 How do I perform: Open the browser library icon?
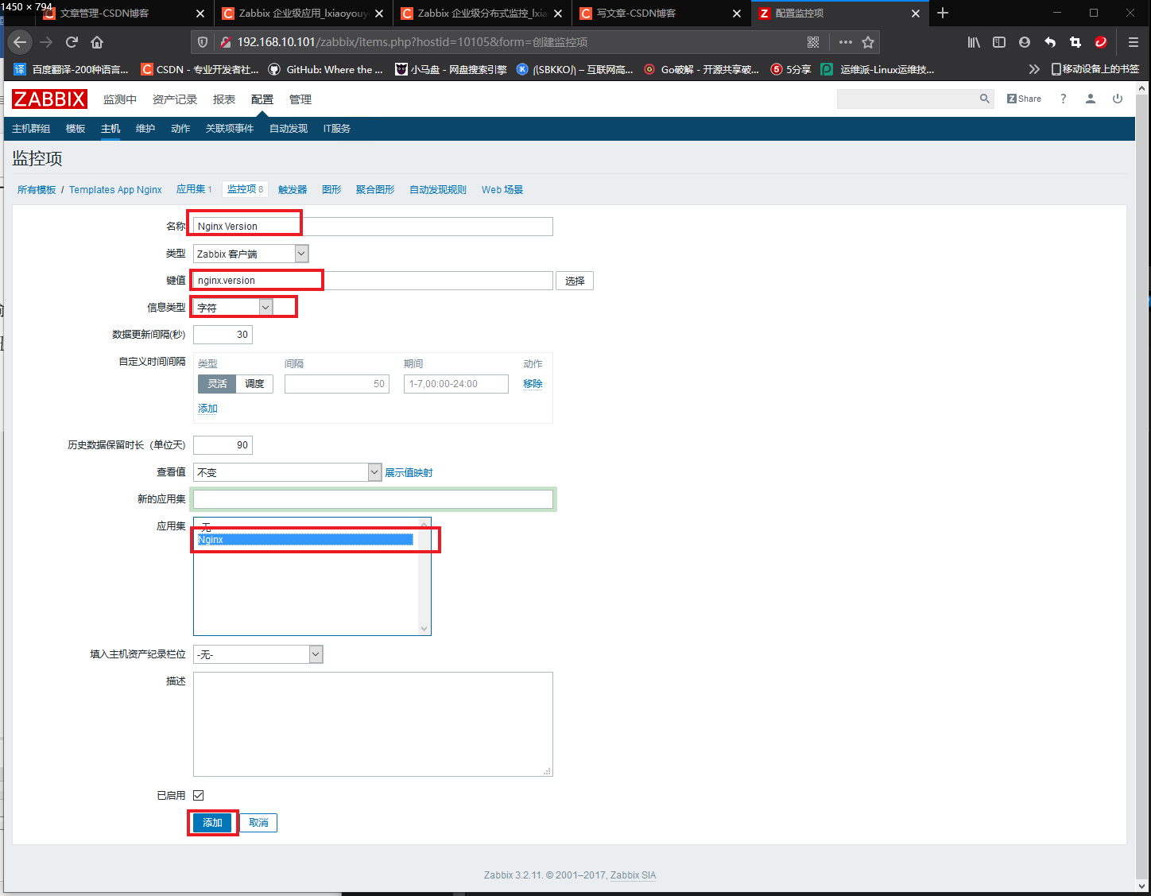pos(974,42)
